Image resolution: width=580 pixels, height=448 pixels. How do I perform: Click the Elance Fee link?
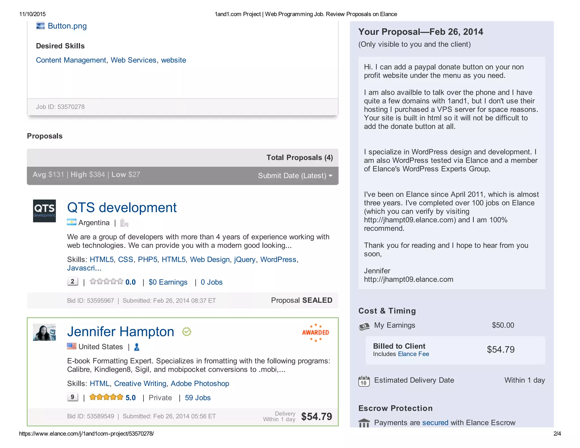click(413, 354)
